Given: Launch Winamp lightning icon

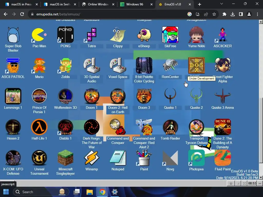Looking at the screenshot, I should click(x=92, y=158).
